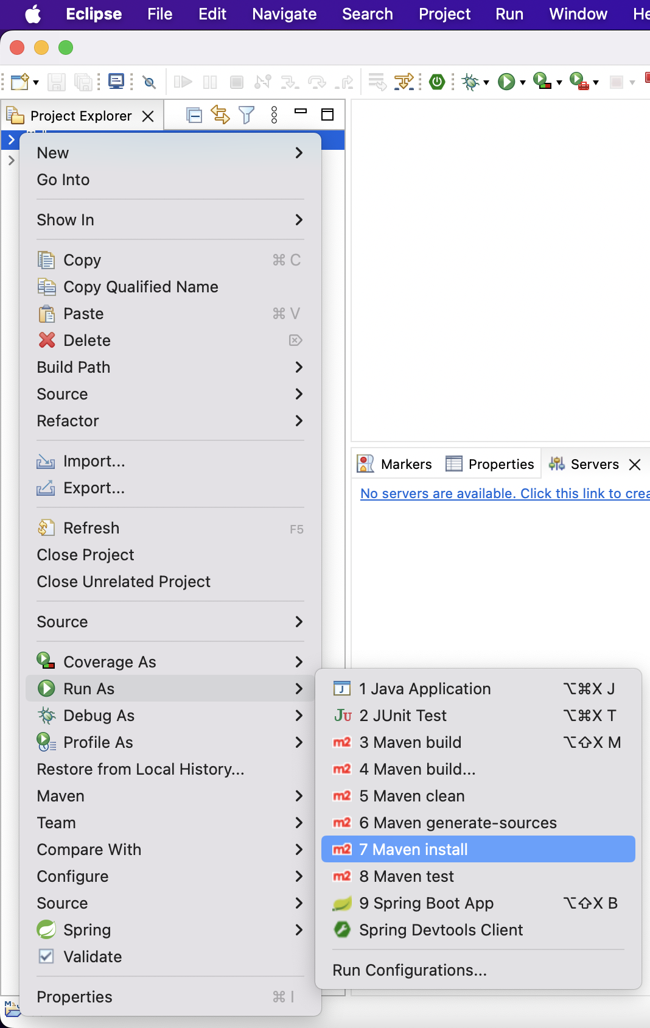The width and height of the screenshot is (650, 1028).
Task: Select the Project Explorer tab
Action: point(81,116)
